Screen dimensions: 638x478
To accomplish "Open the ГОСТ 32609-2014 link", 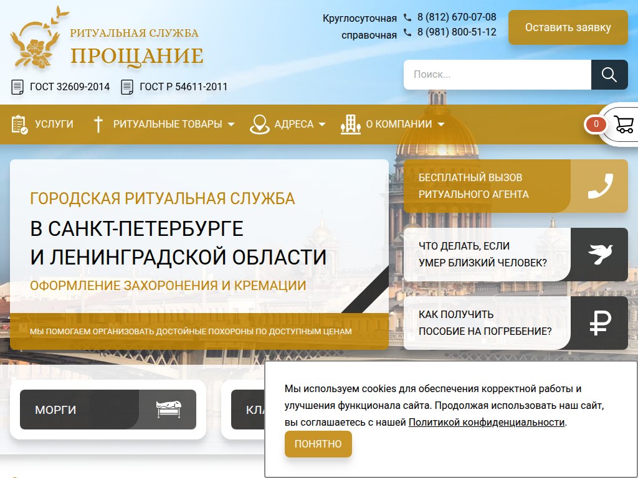I will [70, 87].
